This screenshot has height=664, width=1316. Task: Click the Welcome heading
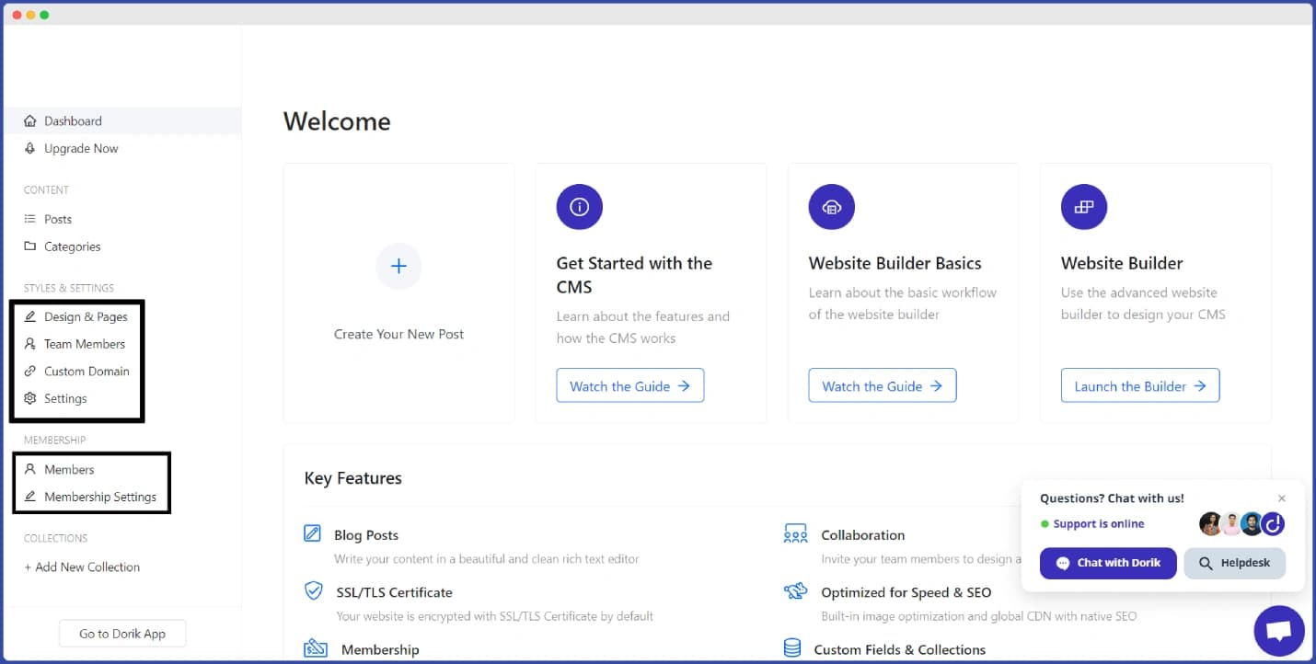(337, 121)
